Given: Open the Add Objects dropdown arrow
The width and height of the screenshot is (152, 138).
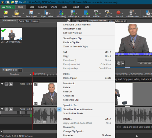Looking at the screenshot, I should (76, 14).
